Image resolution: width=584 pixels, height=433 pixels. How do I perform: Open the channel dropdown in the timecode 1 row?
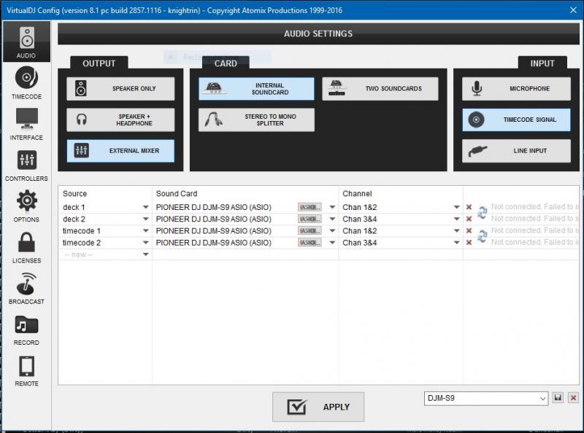(x=457, y=231)
